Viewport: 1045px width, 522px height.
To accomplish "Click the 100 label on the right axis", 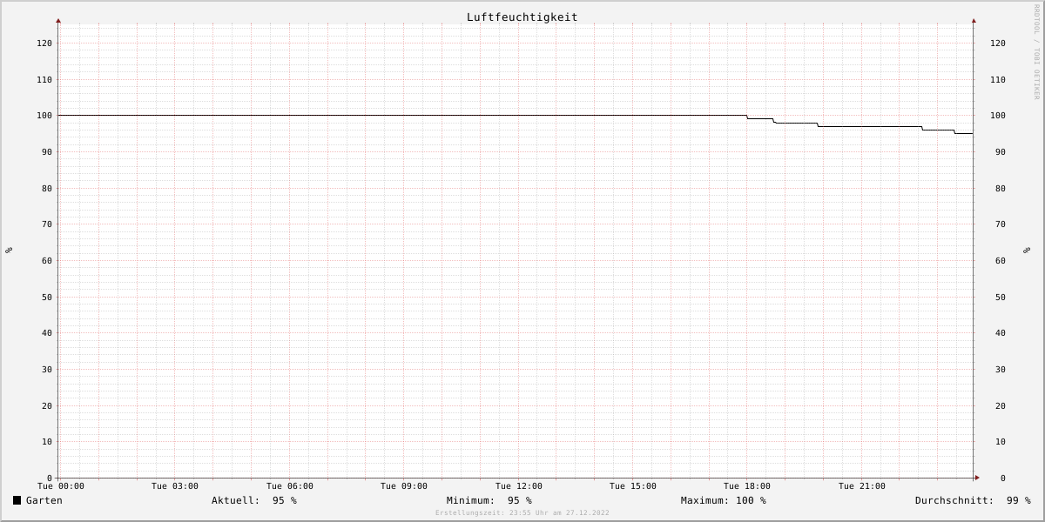I will coord(998,116).
